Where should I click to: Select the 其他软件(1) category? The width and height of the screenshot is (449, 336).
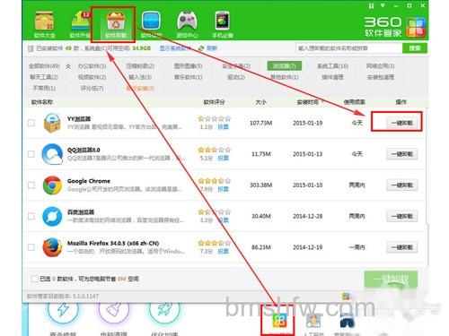(x=285, y=77)
